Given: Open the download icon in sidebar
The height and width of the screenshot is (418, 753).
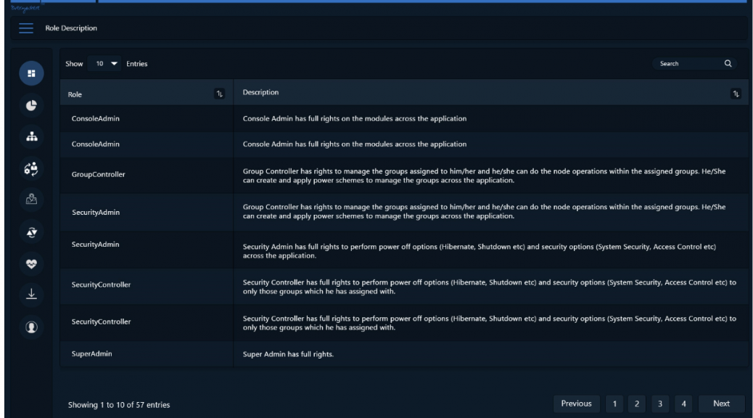Looking at the screenshot, I should pyautogui.click(x=31, y=294).
